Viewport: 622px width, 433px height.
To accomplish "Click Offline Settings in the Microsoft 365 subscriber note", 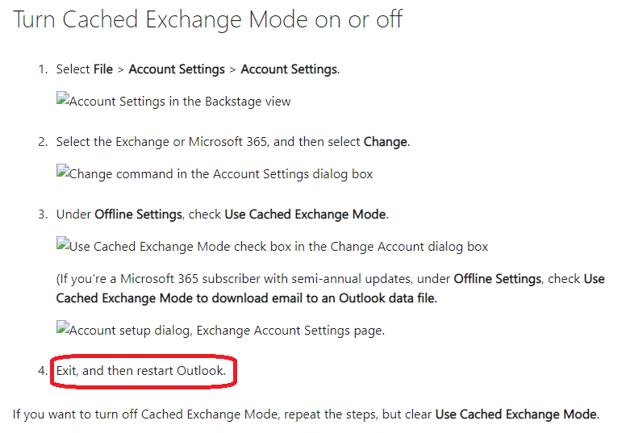I will [498, 279].
